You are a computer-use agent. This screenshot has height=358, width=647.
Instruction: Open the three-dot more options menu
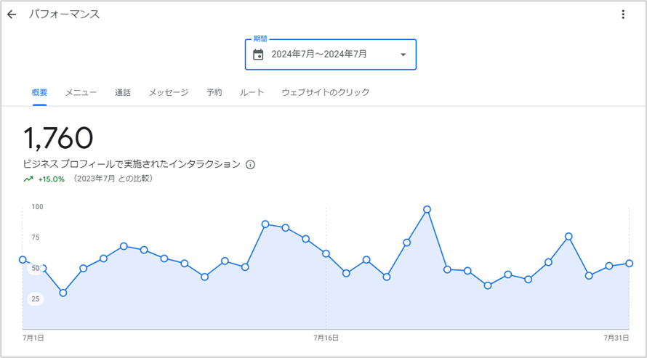coord(623,15)
